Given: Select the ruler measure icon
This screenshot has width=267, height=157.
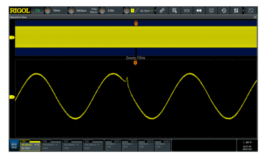Looking at the screenshot, I should pyautogui.click(x=162, y=11).
